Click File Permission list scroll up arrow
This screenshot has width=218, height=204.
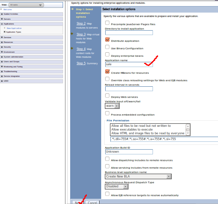tap(188, 126)
